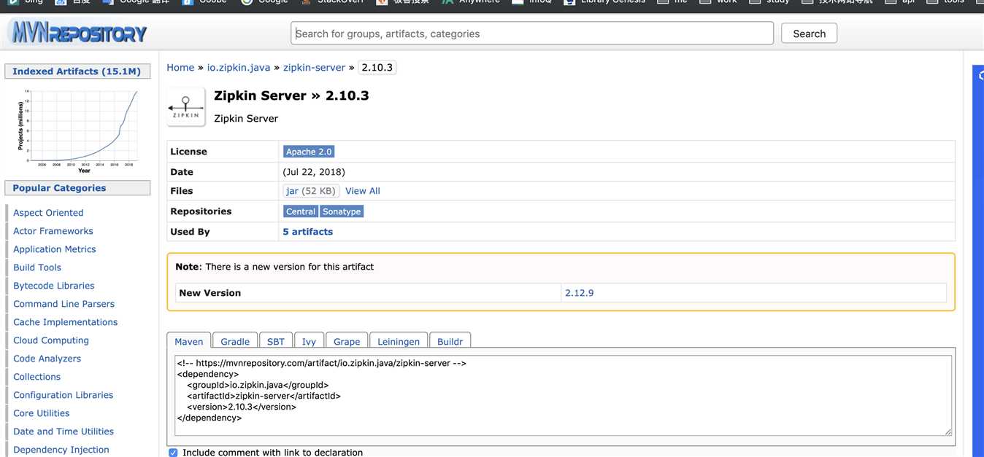
Task: Open the Application Metrics category
Action: [x=55, y=249]
